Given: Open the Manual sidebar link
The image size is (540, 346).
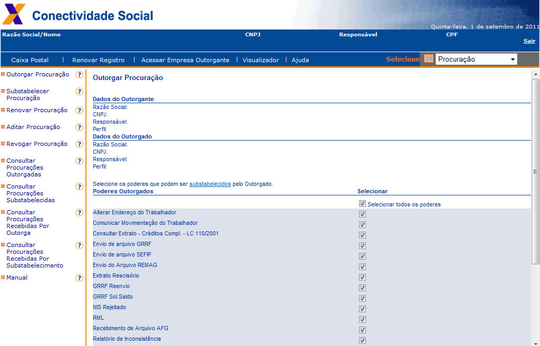Looking at the screenshot, I should (x=16, y=278).
